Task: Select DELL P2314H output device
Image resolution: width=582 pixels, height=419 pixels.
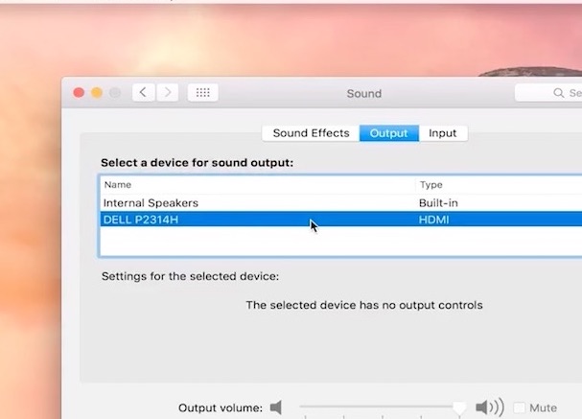Action: [340, 220]
